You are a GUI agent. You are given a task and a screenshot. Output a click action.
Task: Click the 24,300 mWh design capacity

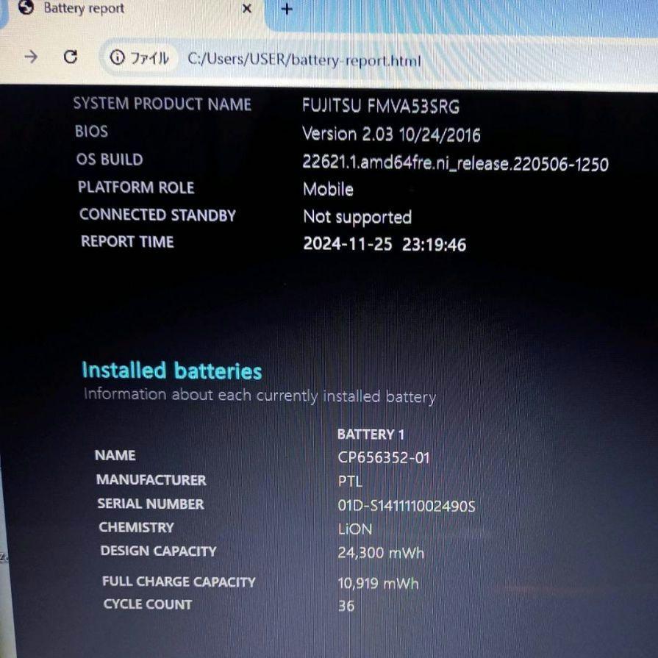point(381,553)
